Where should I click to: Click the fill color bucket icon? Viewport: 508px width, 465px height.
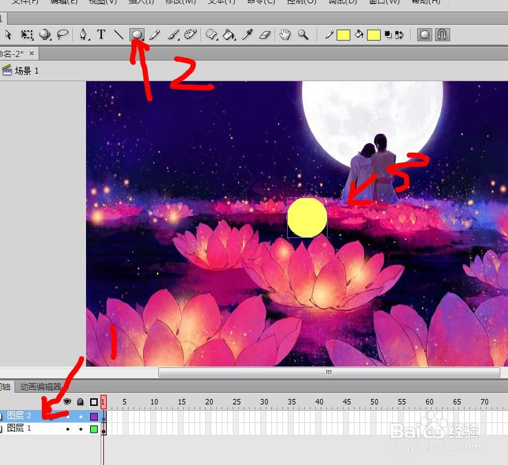(359, 34)
